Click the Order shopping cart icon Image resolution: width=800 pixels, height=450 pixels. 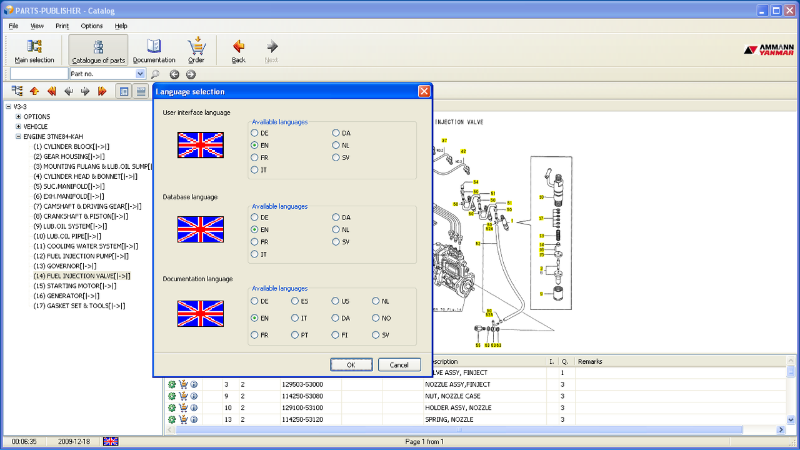pyautogui.click(x=196, y=46)
